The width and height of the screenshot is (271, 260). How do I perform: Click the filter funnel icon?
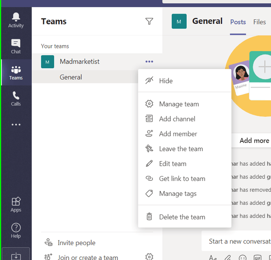pyautogui.click(x=149, y=21)
